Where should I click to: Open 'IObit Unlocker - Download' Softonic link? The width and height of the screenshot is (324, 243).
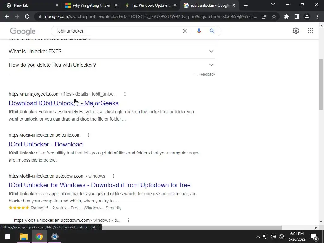(x=46, y=144)
